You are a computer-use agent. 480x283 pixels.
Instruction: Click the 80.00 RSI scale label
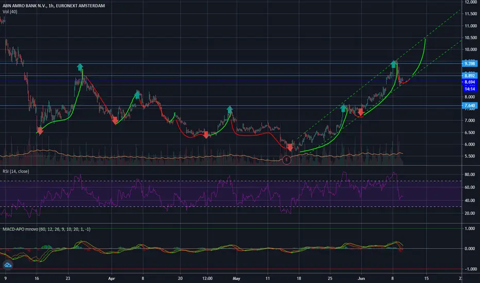tap(470, 174)
